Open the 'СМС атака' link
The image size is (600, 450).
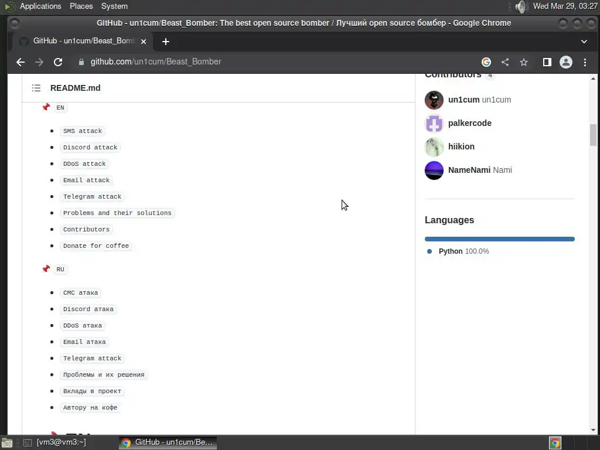[81, 293]
